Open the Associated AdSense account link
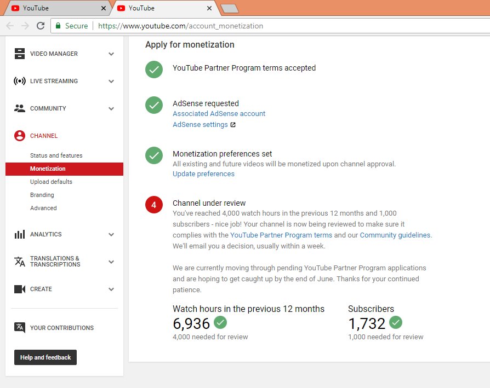490x388 pixels. tap(219, 113)
